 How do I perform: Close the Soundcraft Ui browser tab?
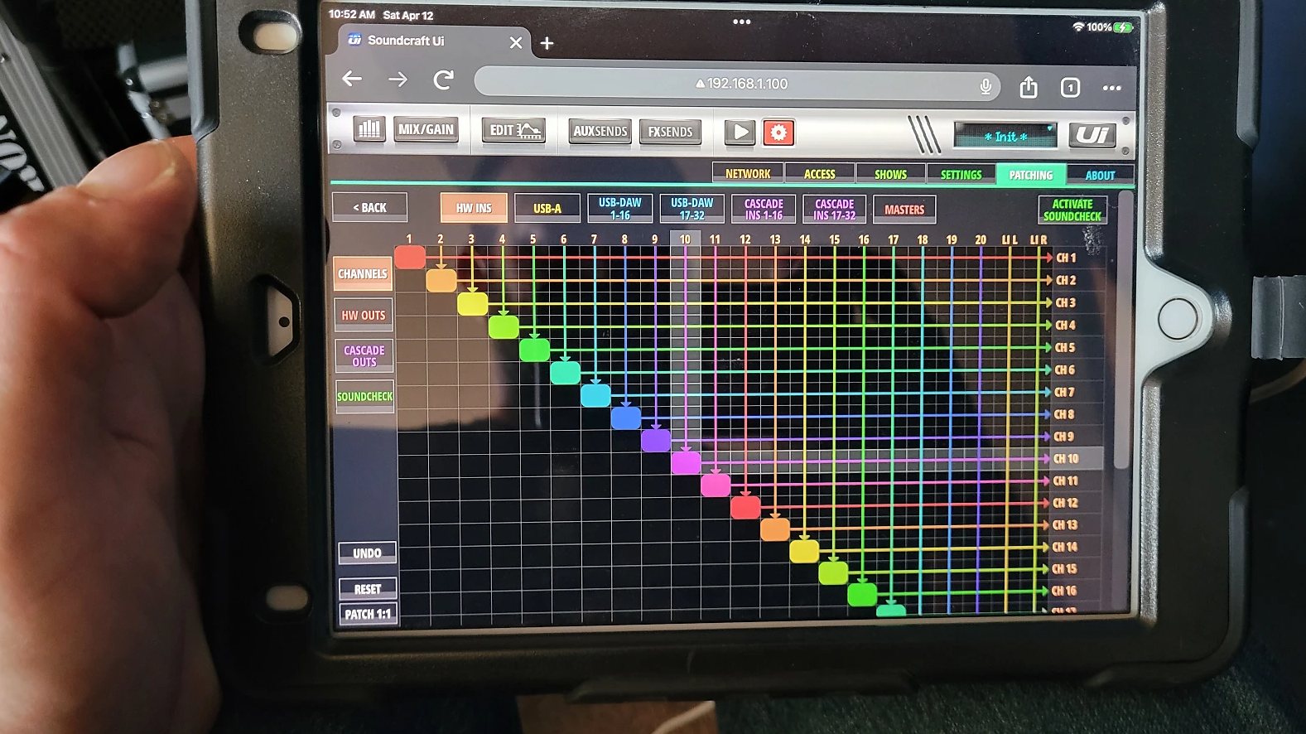pos(516,42)
